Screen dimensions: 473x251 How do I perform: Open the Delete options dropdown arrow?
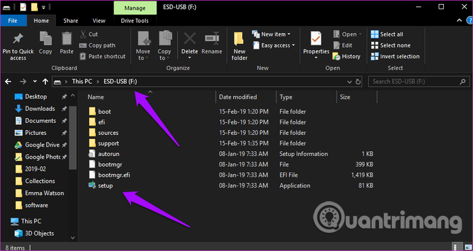coord(190,58)
